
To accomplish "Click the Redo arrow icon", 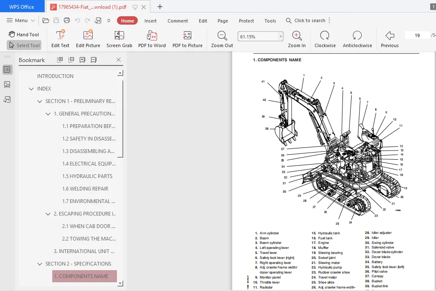I will click(x=88, y=20).
